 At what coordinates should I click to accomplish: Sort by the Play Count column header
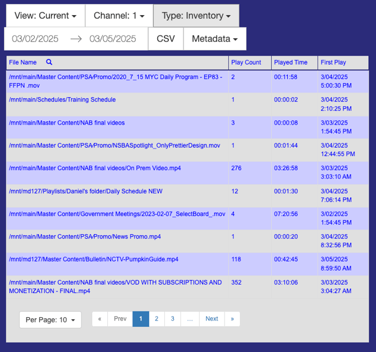(x=246, y=62)
